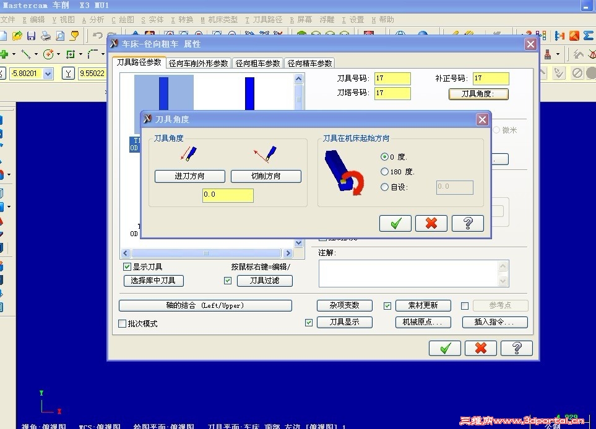Viewport: 596px width, 429px height.
Task: Expand dropdown arrow next to rectangle tool
Action: (80, 54)
